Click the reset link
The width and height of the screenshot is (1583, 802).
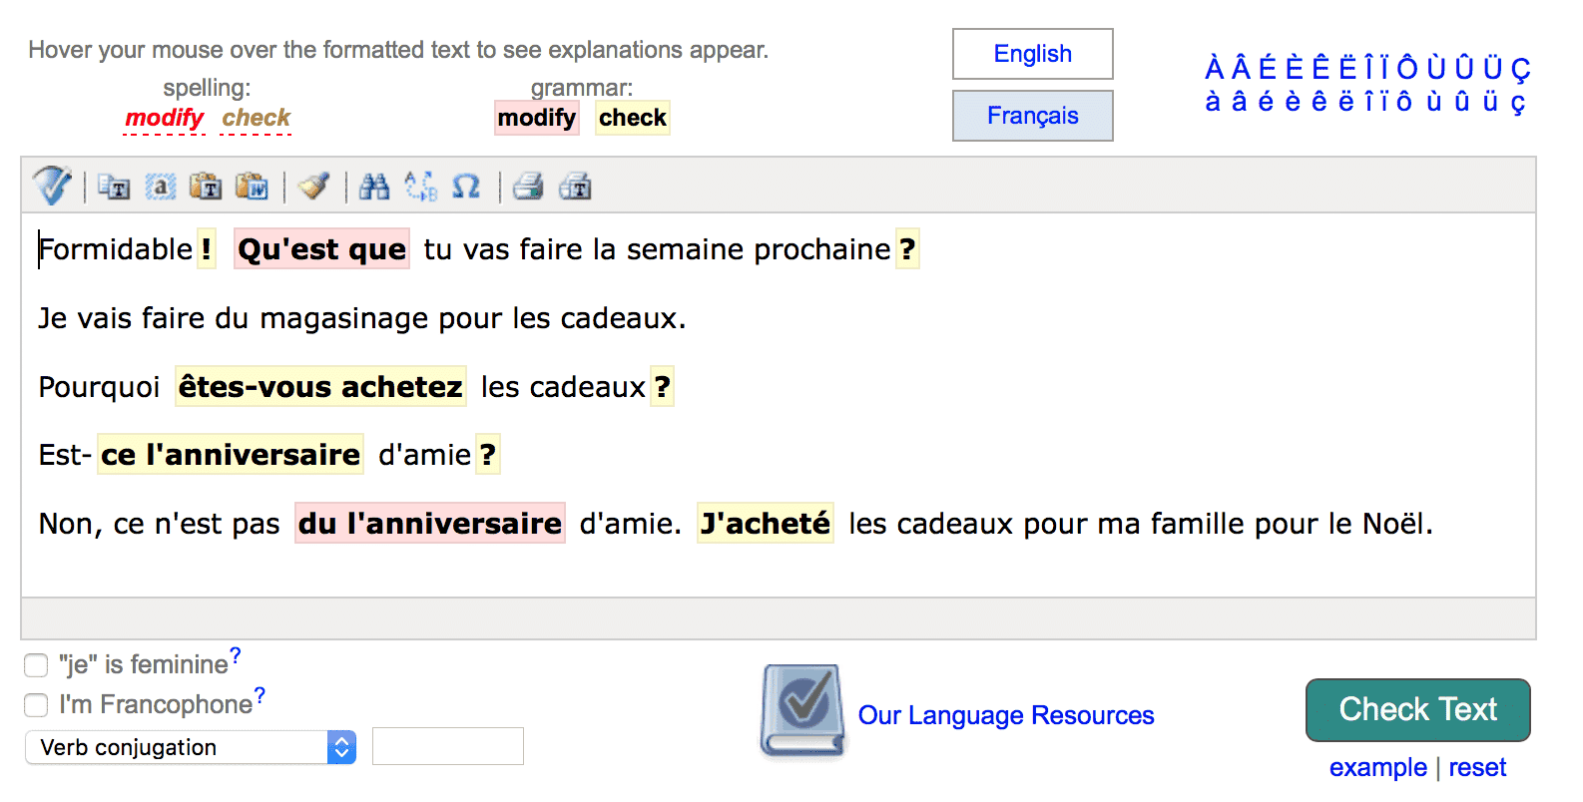1477,767
